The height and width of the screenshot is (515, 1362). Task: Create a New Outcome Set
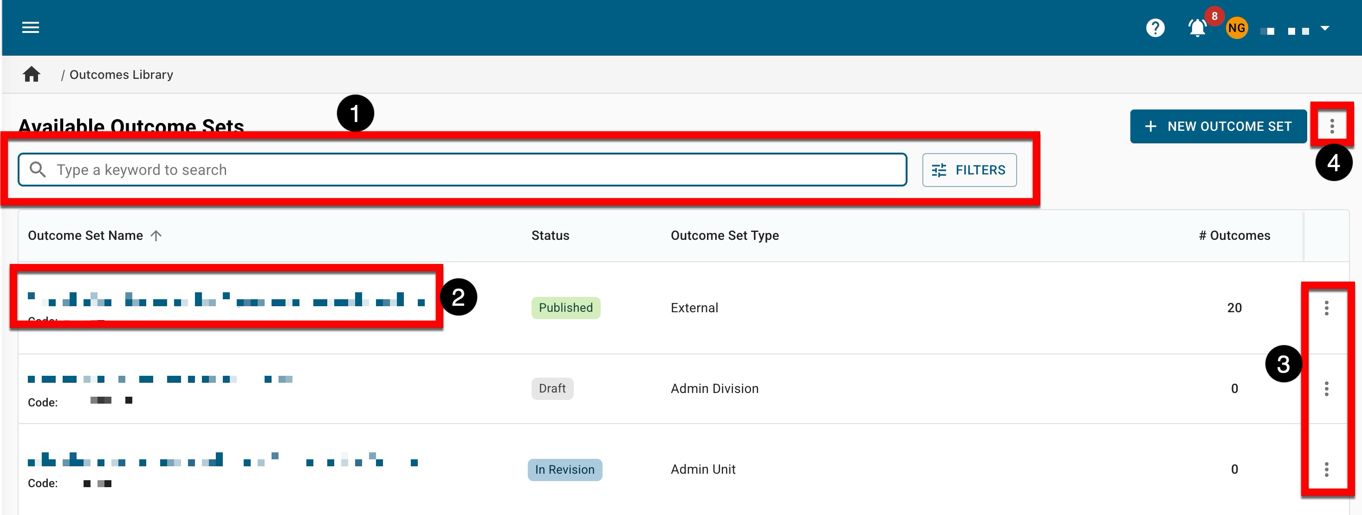coord(1218,126)
